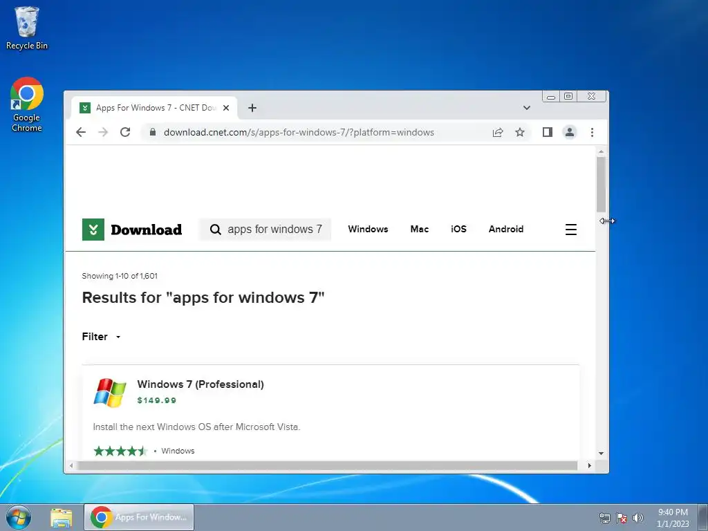Viewport: 708px width, 531px height.
Task: Click the padlock site info icon
Action: [153, 132]
